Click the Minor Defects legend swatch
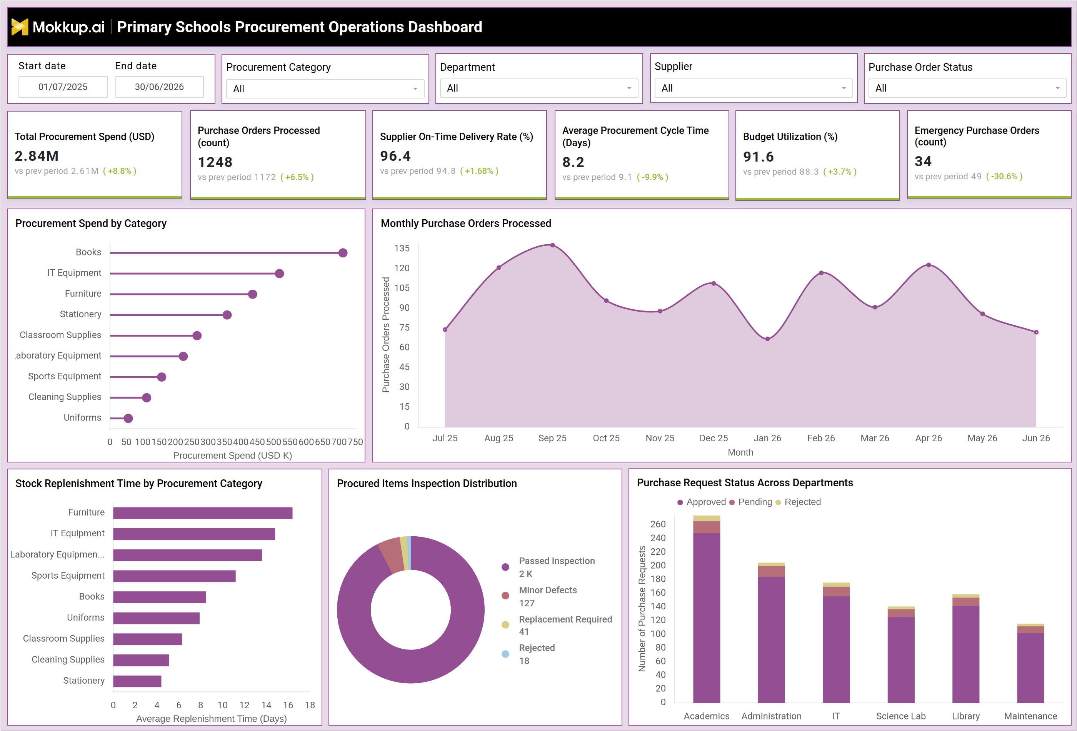This screenshot has height=731, width=1077. coord(505,596)
